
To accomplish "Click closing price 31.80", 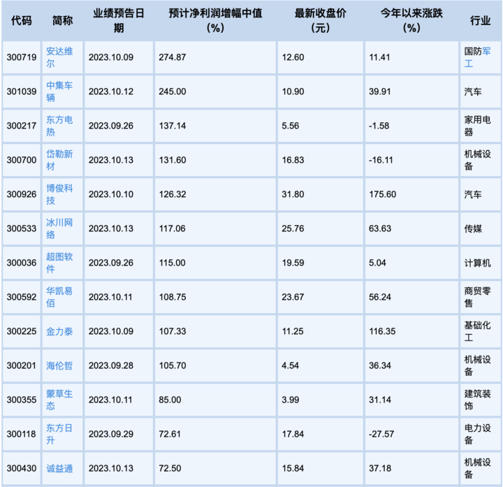I will tap(293, 194).
